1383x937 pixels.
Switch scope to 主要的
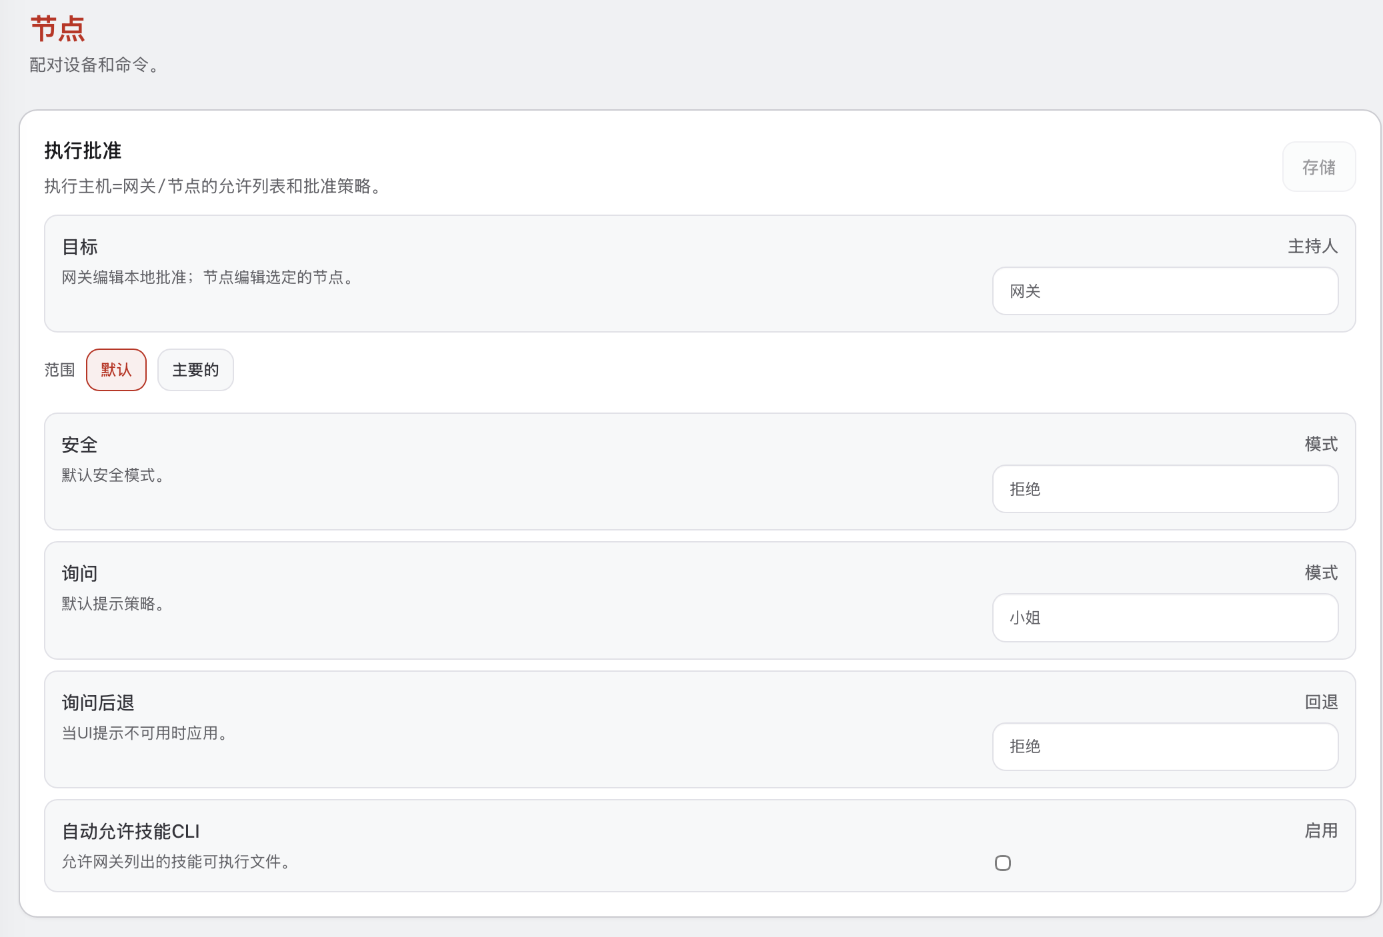[195, 370]
